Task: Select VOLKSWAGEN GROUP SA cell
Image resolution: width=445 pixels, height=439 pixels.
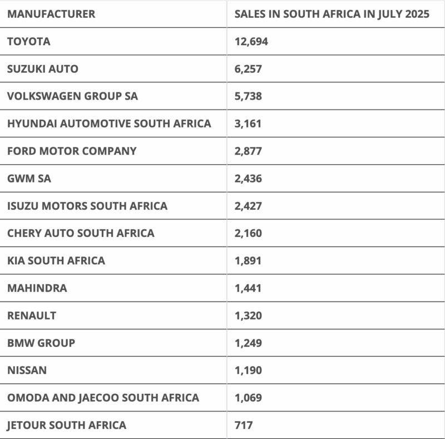Action: (72, 96)
